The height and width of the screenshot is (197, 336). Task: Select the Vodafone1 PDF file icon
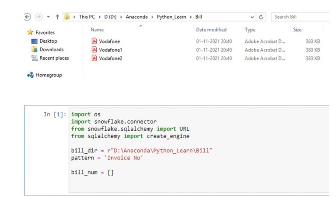pyautogui.click(x=94, y=50)
